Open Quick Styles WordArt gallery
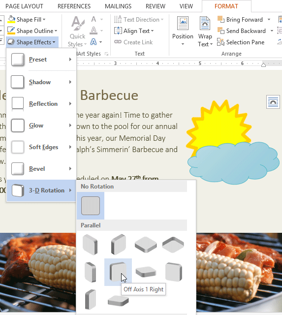 pos(77,31)
